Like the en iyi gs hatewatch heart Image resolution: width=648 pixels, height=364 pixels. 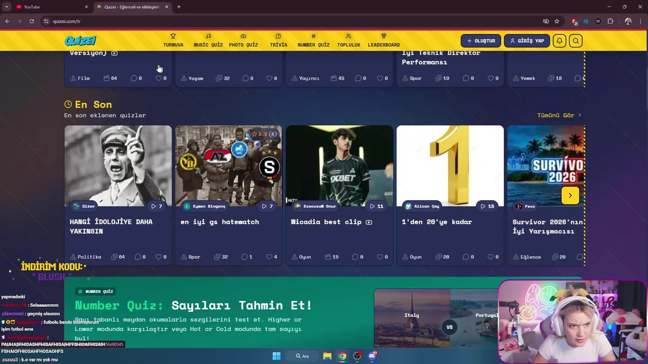(272, 257)
